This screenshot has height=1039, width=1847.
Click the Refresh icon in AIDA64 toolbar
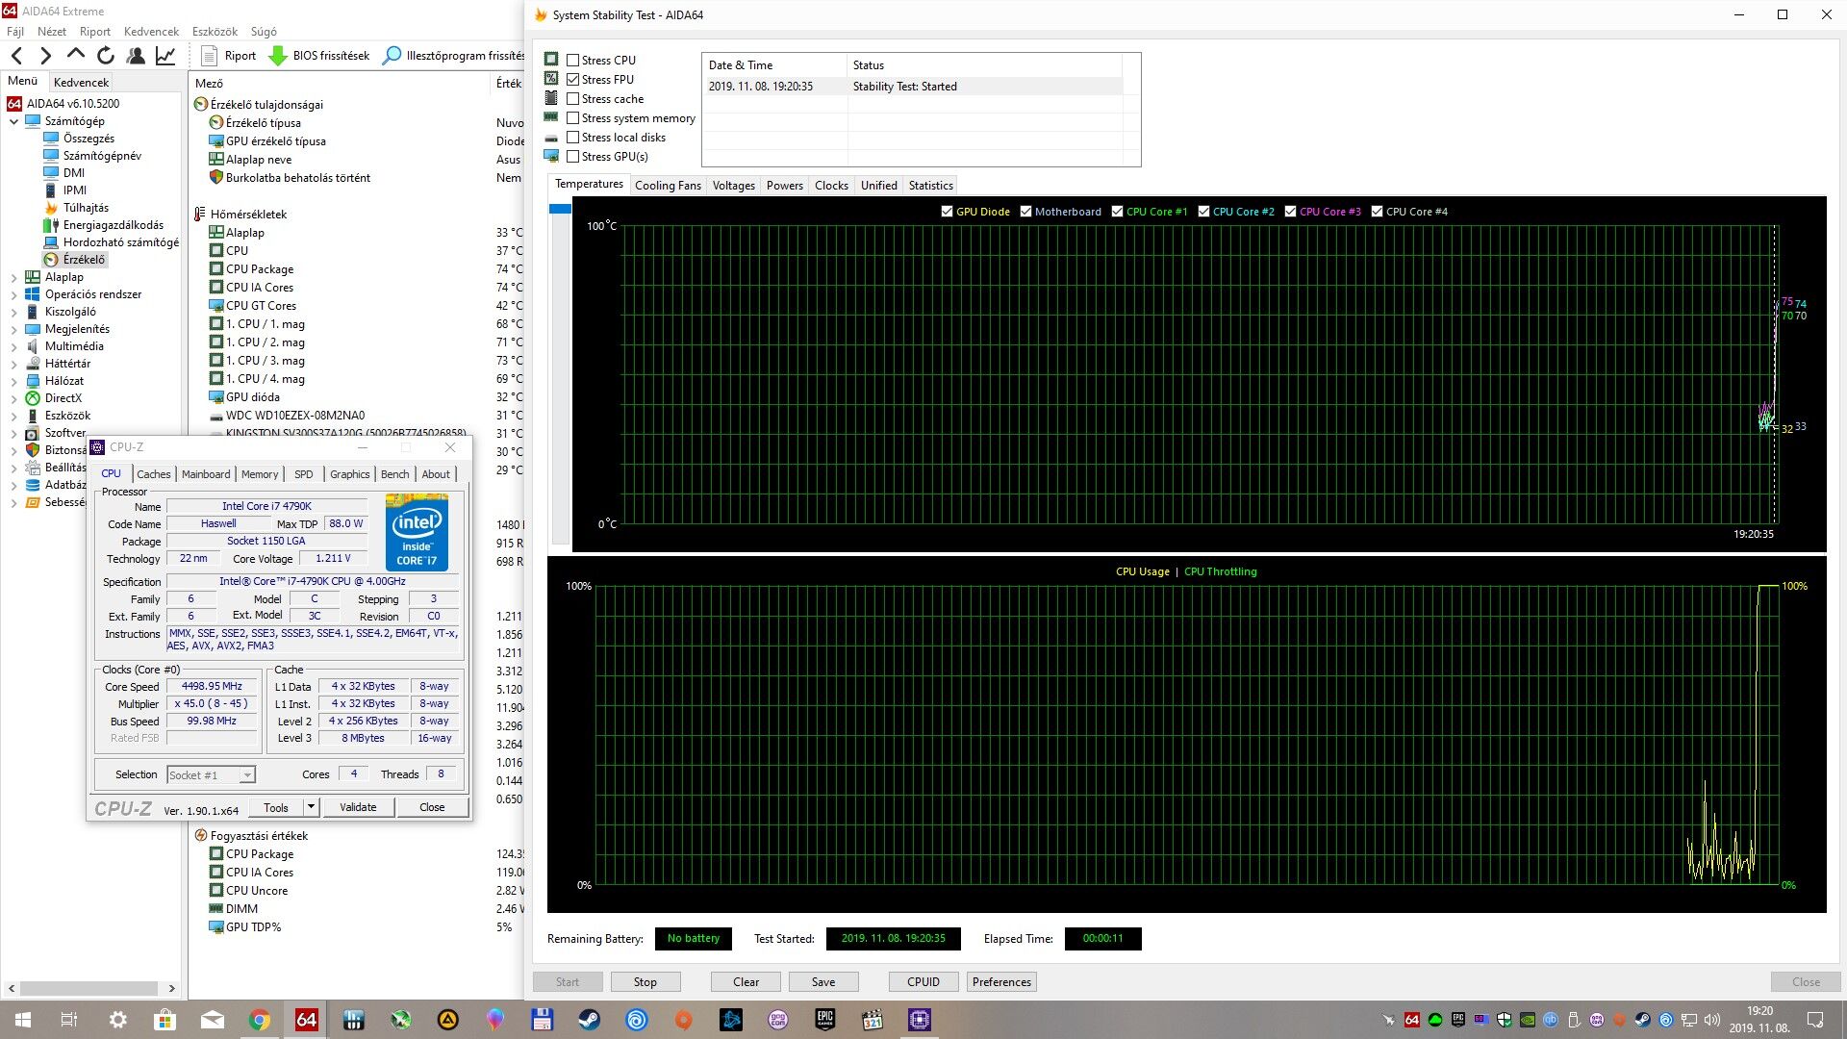[106, 56]
